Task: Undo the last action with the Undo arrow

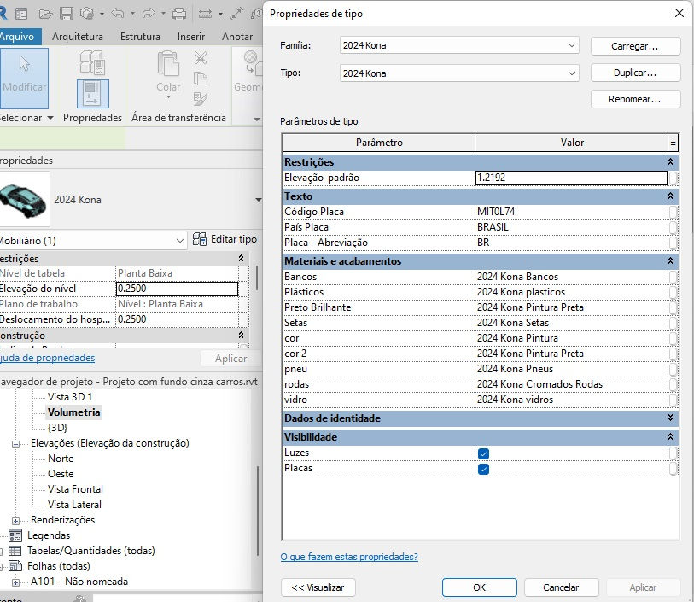Action: [x=118, y=14]
